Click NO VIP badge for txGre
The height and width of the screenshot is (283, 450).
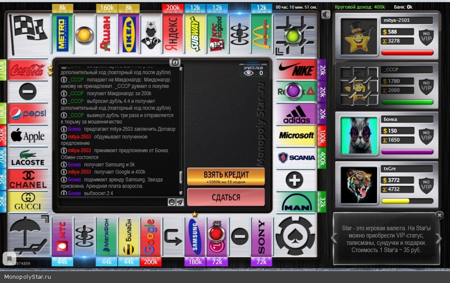pos(426,185)
